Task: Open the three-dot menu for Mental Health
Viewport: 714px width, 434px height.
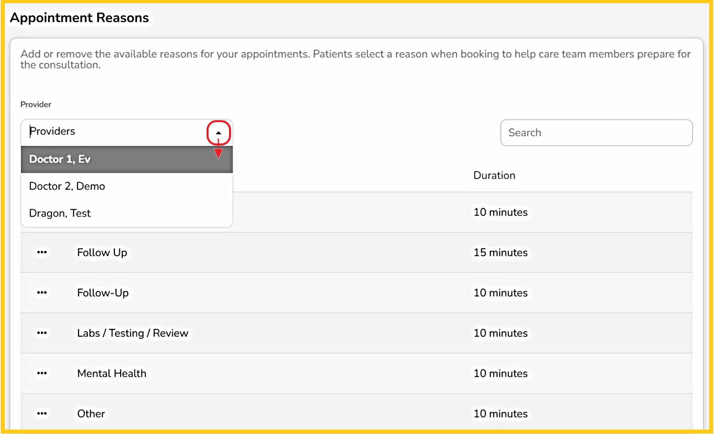Action: [x=42, y=373]
